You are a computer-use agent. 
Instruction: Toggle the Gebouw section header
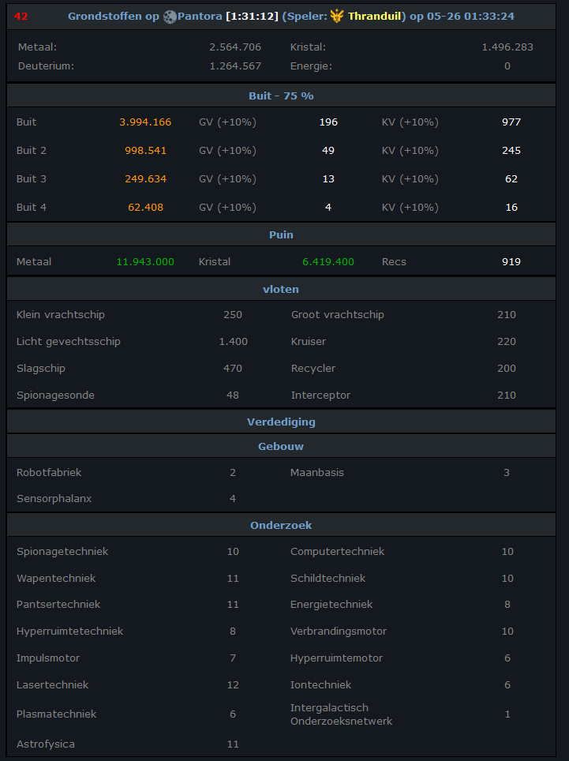click(282, 446)
